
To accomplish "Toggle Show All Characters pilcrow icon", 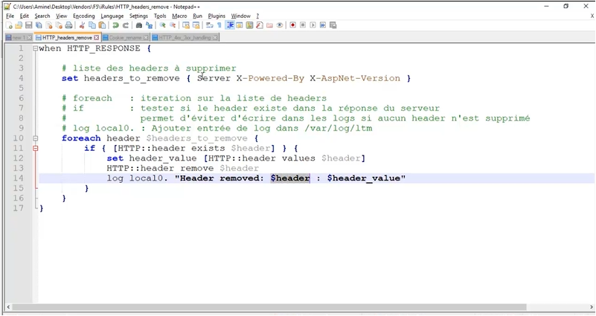I will tap(220, 25).
